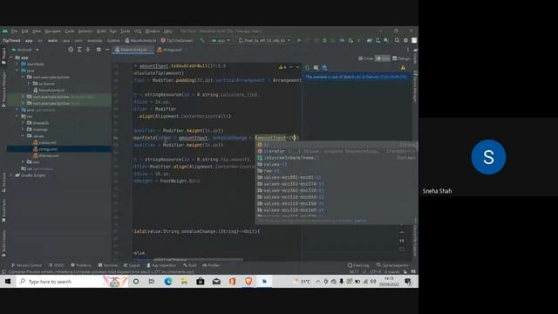Open the TODO tool window
The width and height of the screenshot is (558, 314).
pos(57,265)
